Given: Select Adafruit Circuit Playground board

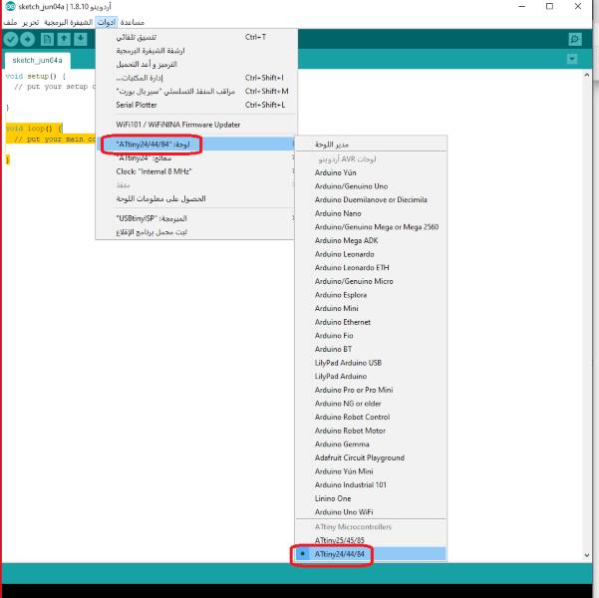Looking at the screenshot, I should [x=371, y=457].
